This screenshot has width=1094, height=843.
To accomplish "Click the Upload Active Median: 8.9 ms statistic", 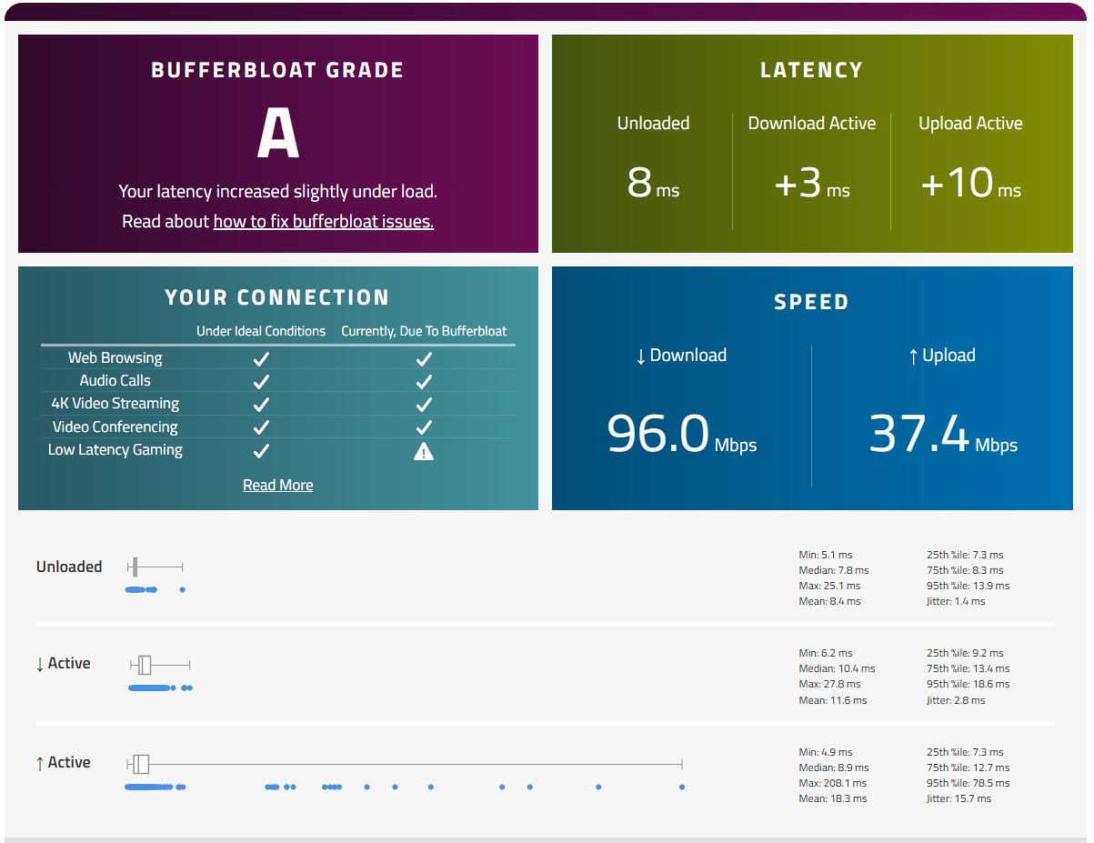I will [834, 768].
